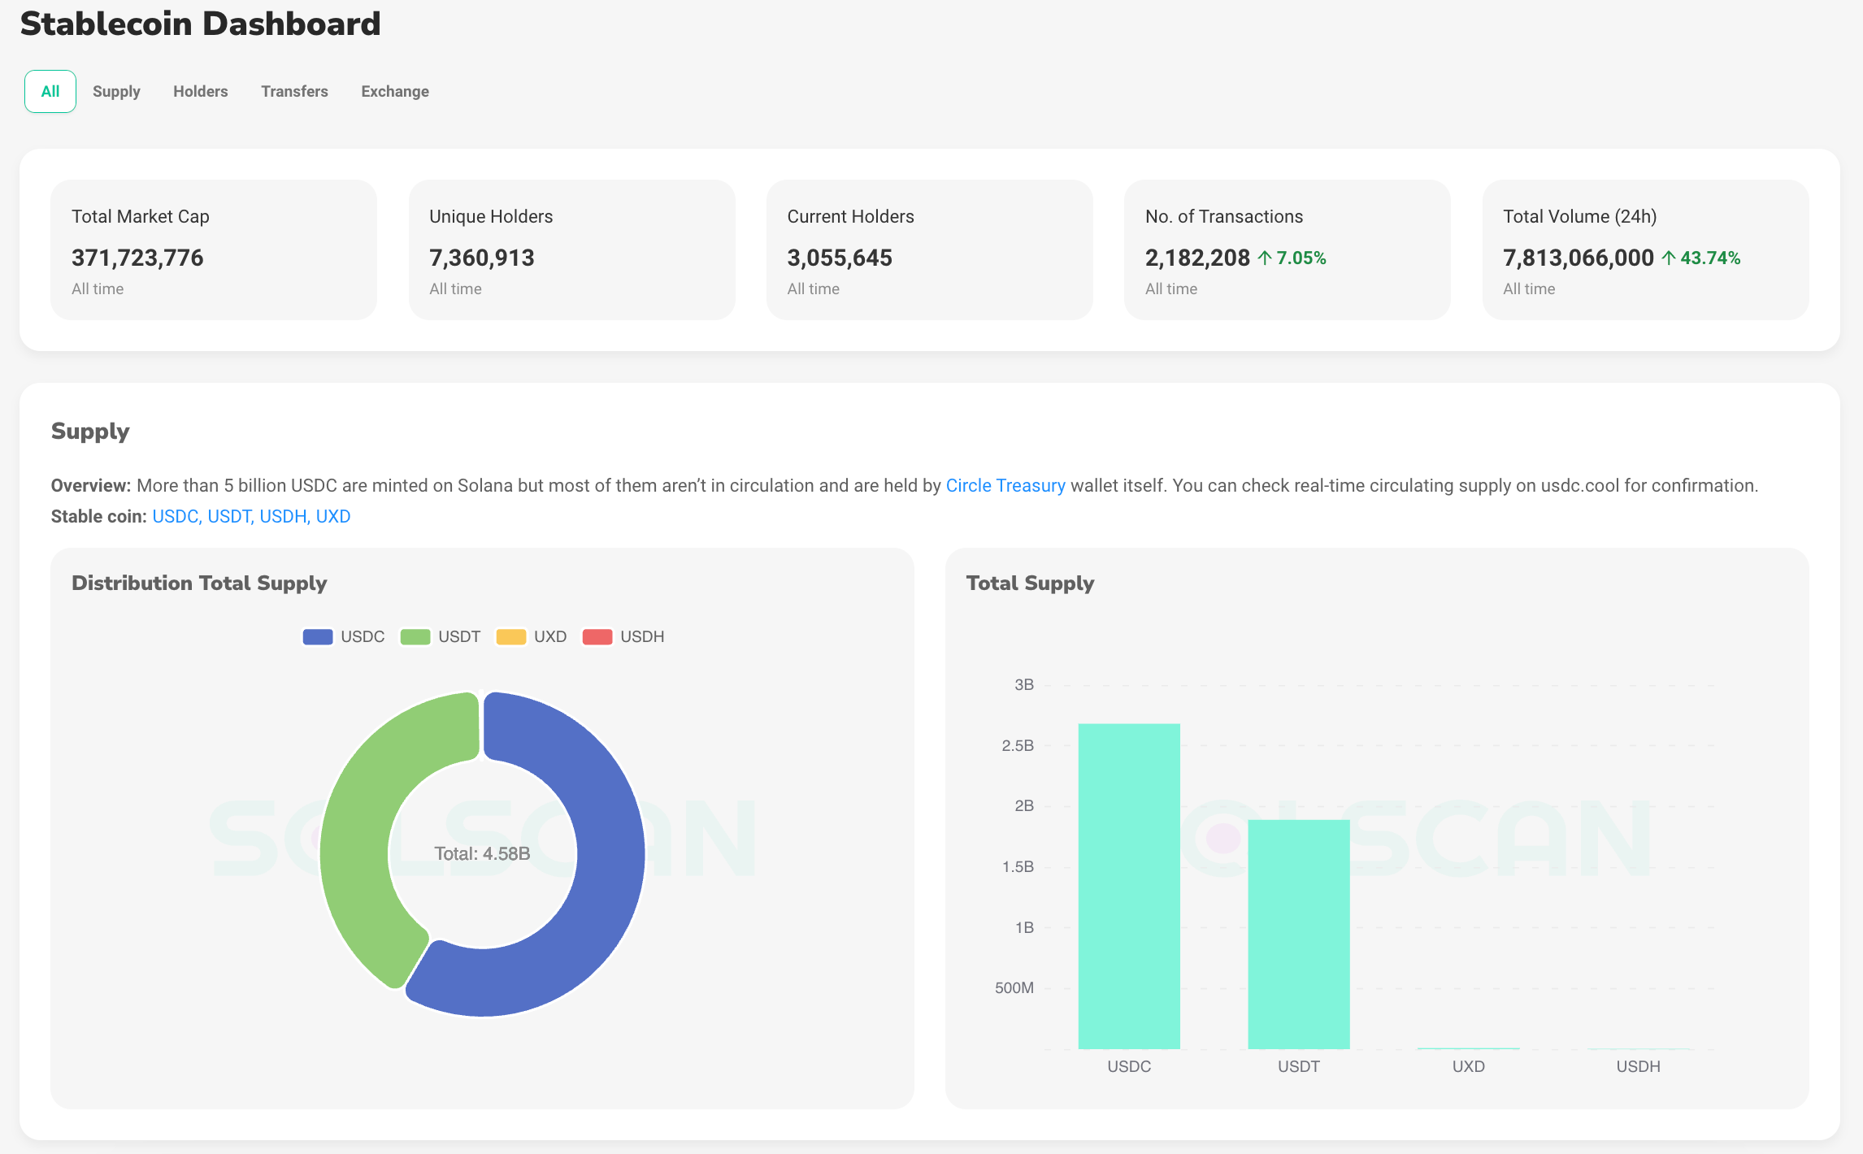This screenshot has width=1863, height=1154.
Task: Click the UXD stable coin link
Action: coord(333,516)
